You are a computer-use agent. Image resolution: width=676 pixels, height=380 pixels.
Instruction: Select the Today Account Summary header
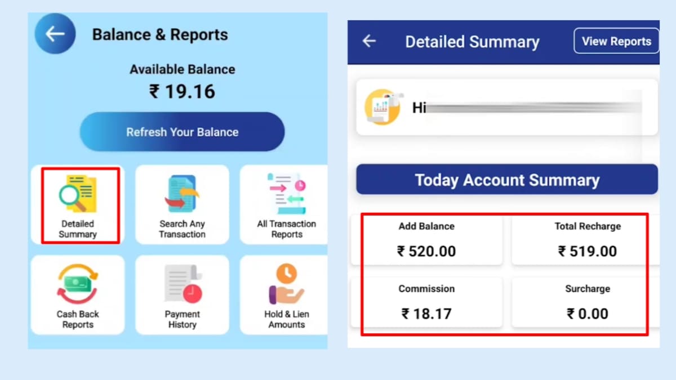point(506,180)
